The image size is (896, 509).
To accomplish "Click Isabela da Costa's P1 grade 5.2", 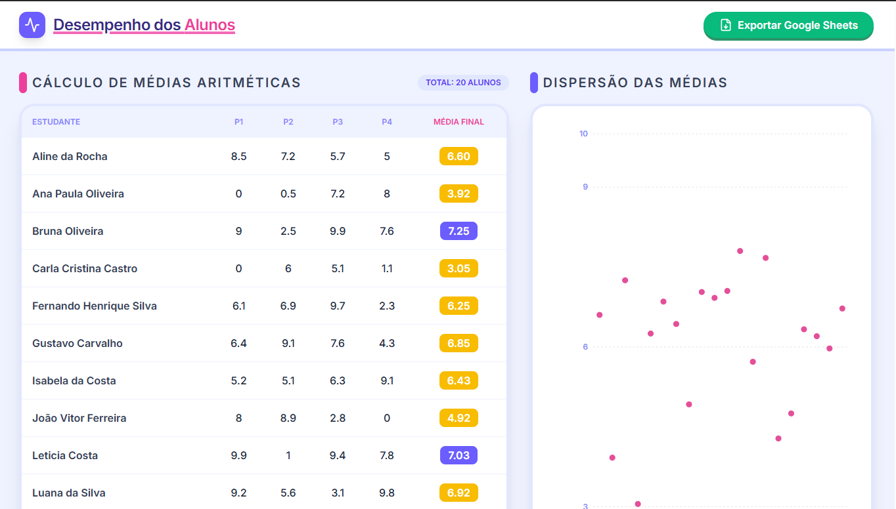I will tap(239, 380).
